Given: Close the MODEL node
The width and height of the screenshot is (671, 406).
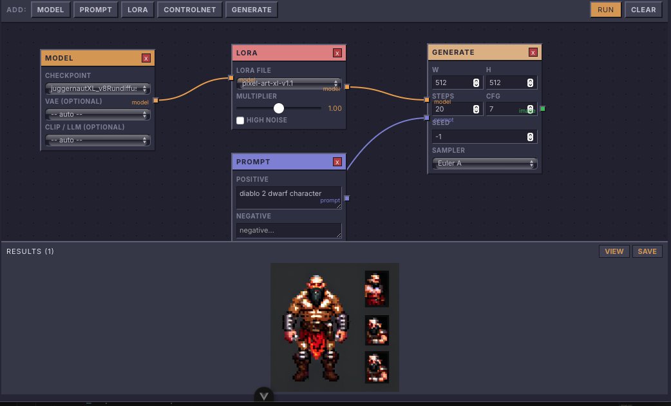Looking at the screenshot, I should click(146, 58).
